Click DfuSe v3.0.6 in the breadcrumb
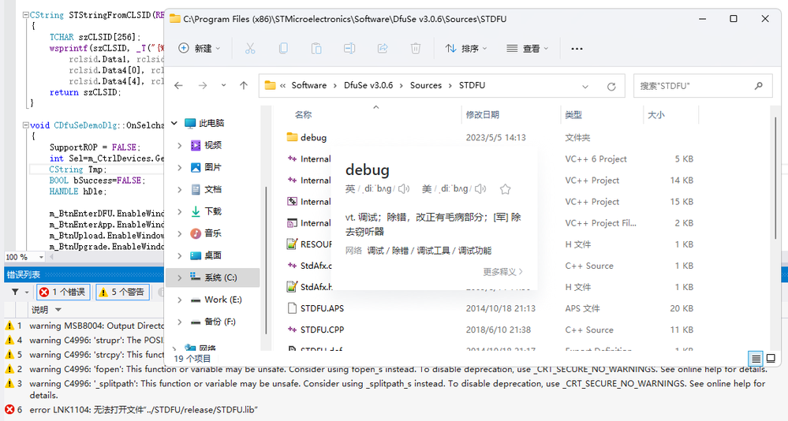The height and width of the screenshot is (421, 788). [368, 85]
